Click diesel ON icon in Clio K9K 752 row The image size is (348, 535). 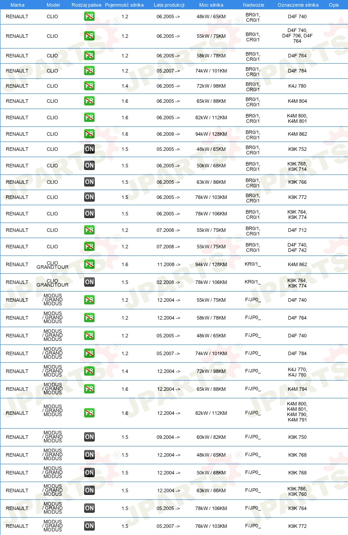point(89,149)
